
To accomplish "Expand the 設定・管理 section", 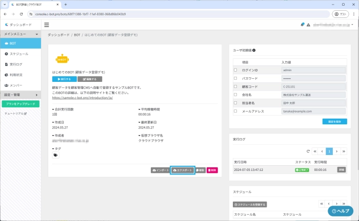I will (x=36, y=95).
